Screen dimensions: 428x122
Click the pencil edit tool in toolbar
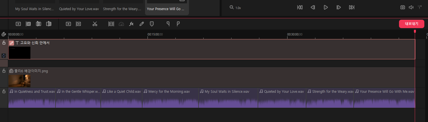[142, 24]
